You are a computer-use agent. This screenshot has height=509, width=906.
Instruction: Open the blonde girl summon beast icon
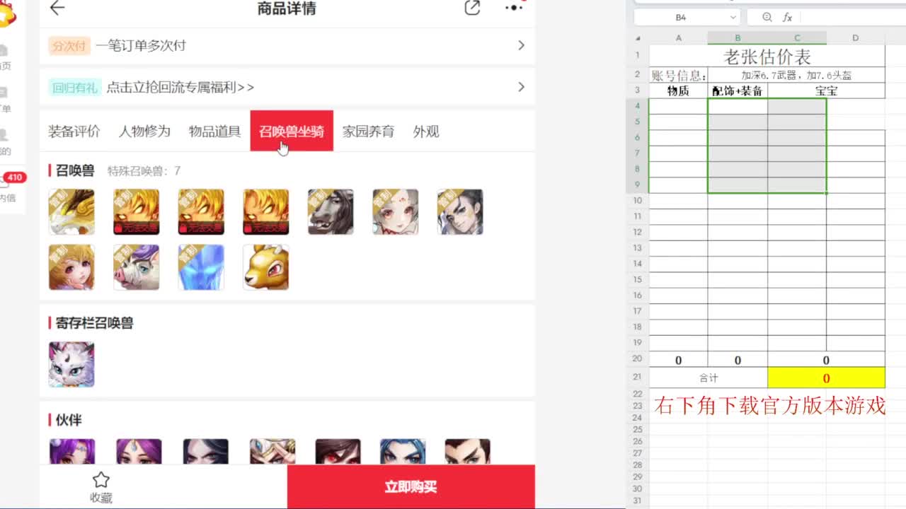coord(71,267)
